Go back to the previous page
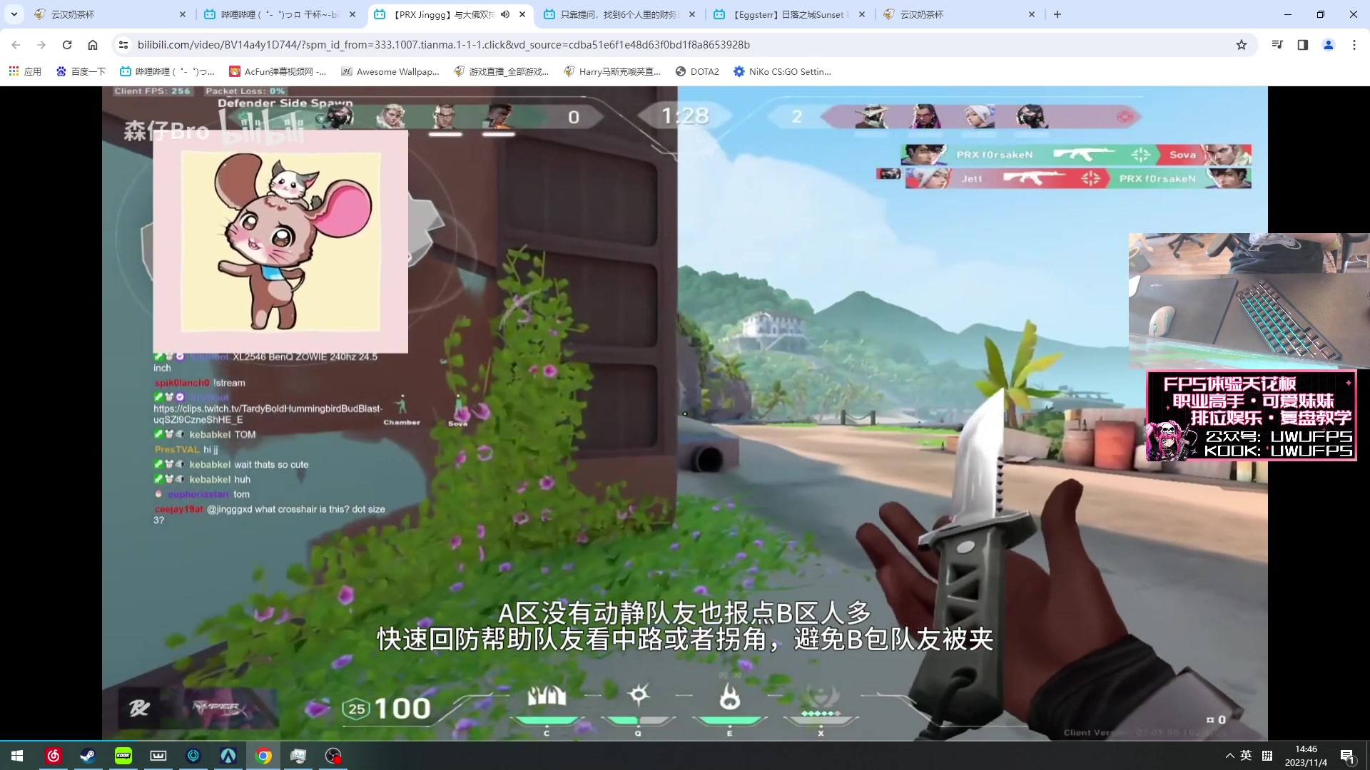 coord(16,45)
